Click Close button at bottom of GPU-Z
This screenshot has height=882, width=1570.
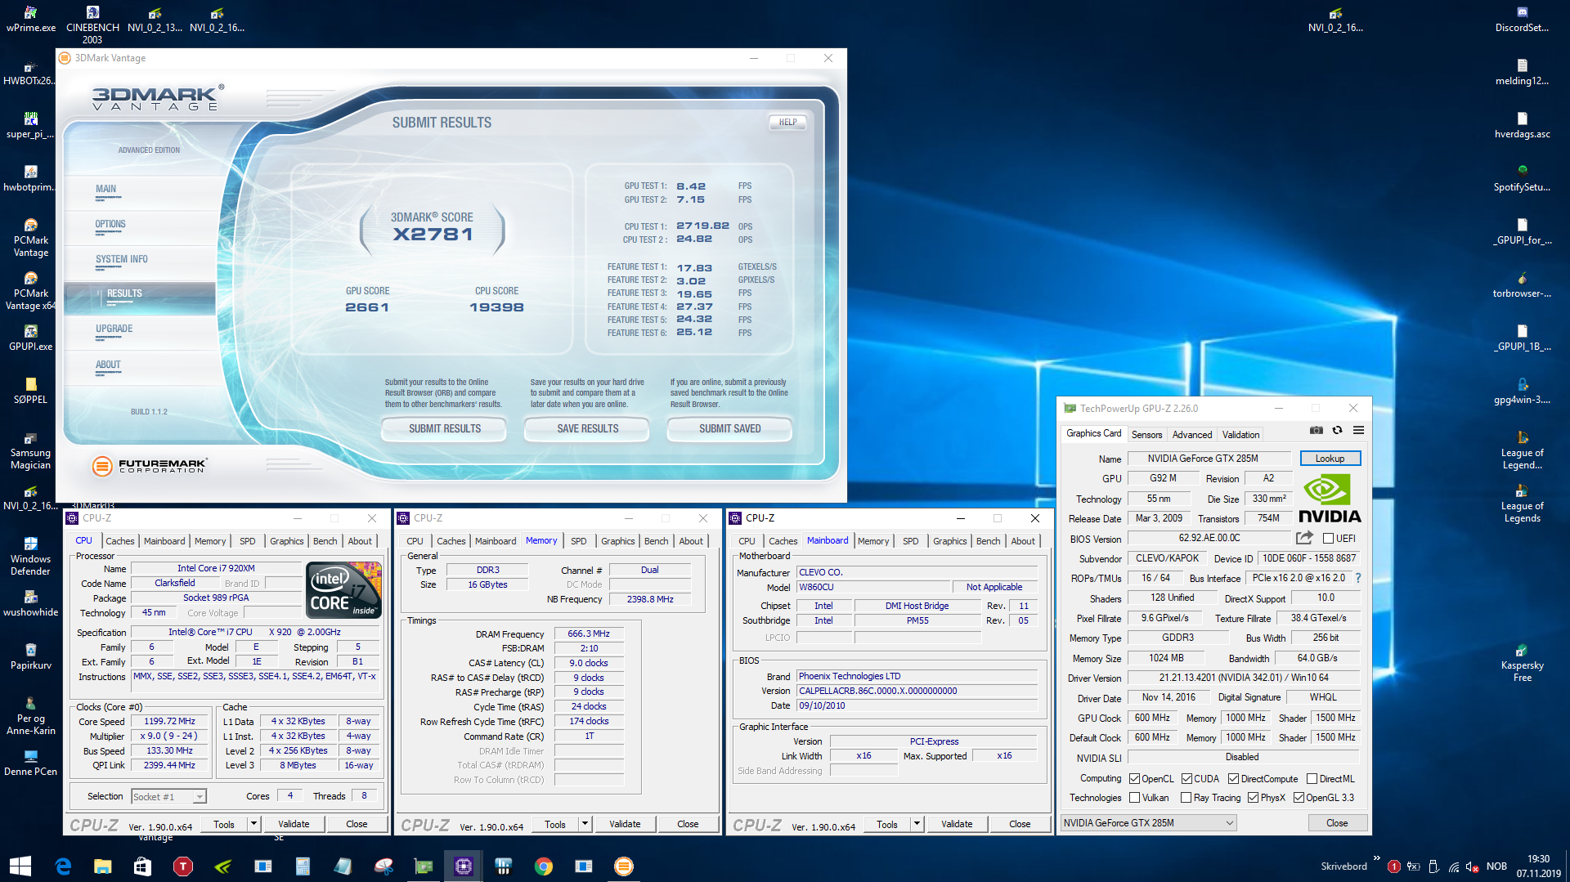pos(1337,822)
